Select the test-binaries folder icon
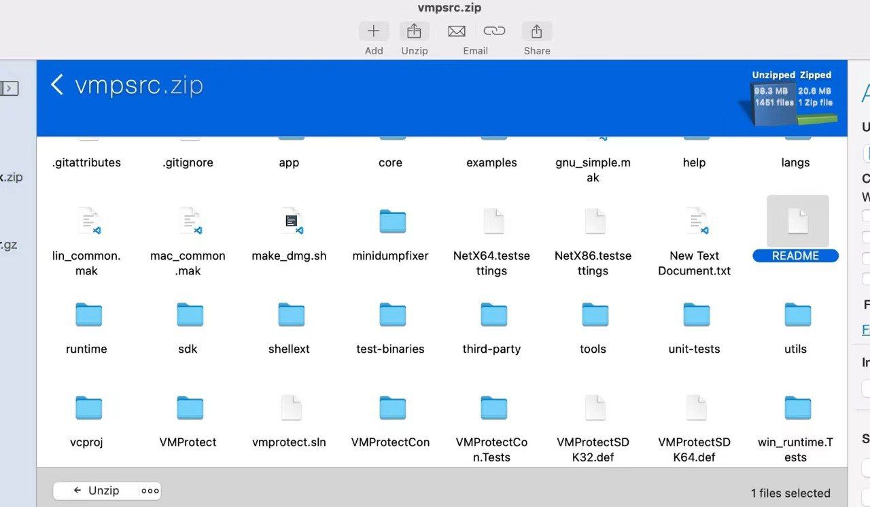 (x=392, y=315)
